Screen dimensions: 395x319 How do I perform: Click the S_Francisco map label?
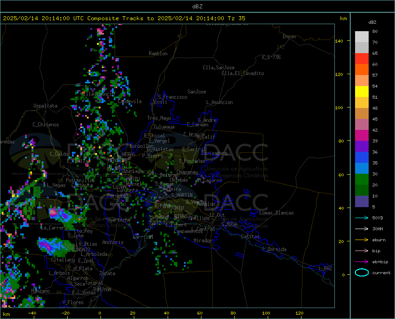tap(172, 97)
